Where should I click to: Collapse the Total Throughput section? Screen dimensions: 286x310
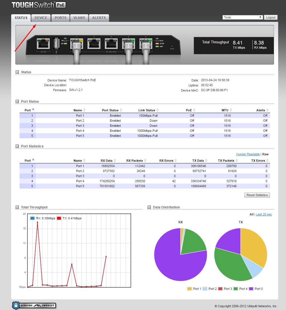coord(17,207)
